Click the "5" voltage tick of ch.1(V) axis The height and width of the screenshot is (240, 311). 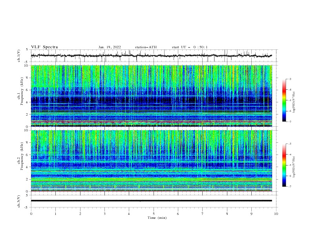tap(27, 49)
